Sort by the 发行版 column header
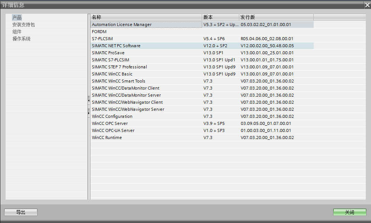Screen dimensions: 371x223 (x=276, y=17)
